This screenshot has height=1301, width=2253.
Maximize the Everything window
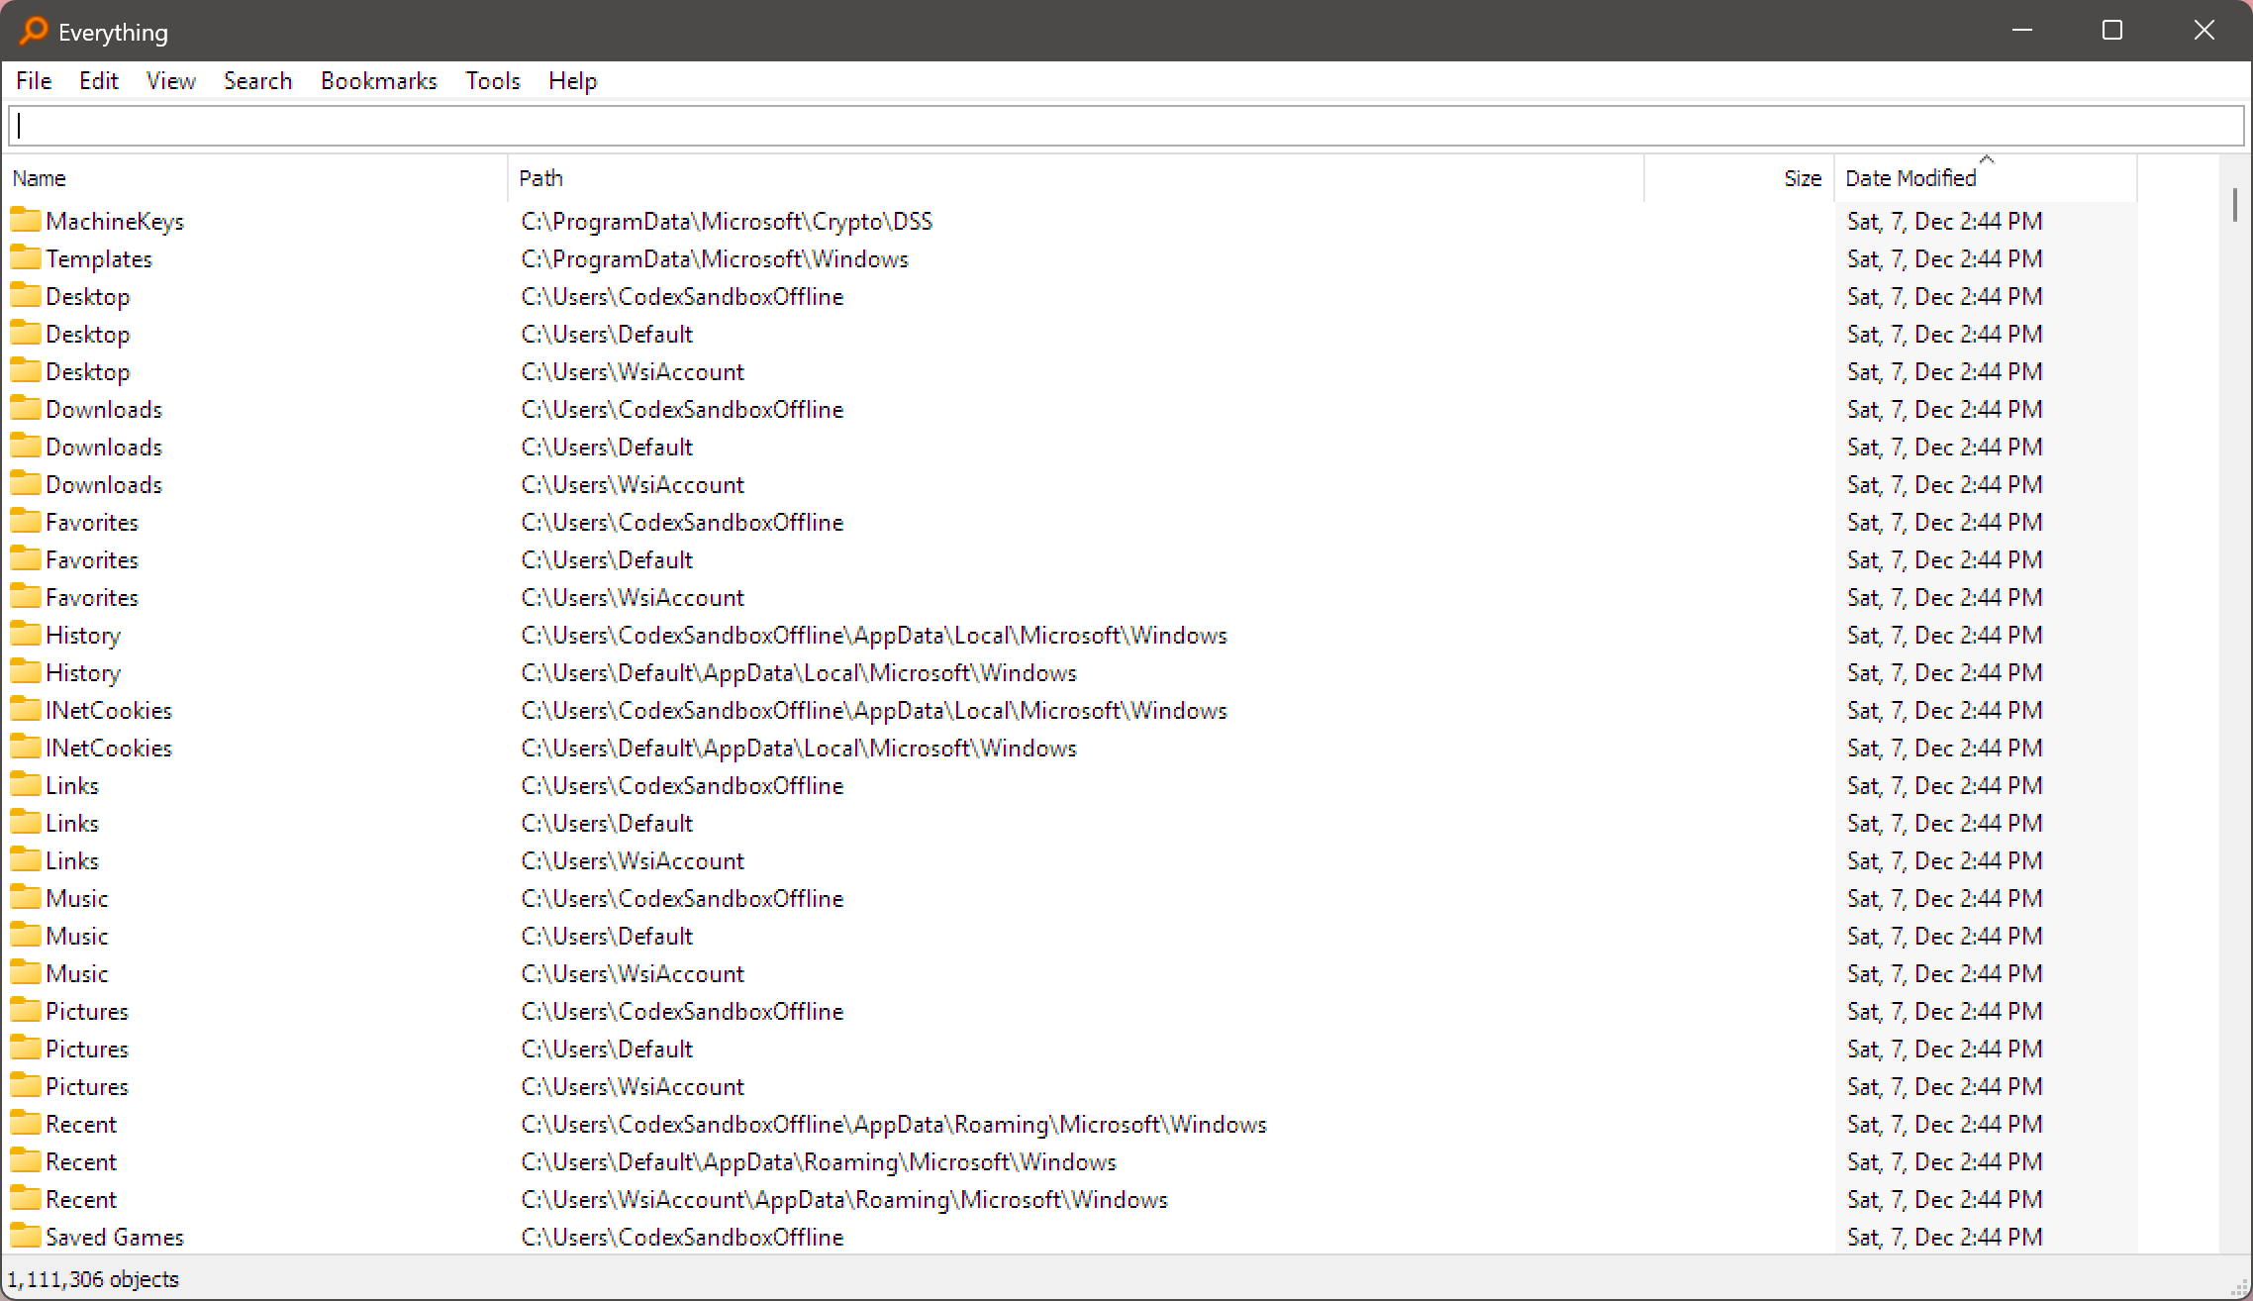click(x=2112, y=31)
